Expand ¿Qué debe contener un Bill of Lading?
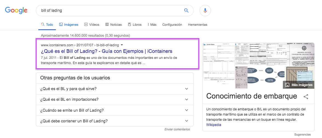322x138 pixels. coord(114,121)
